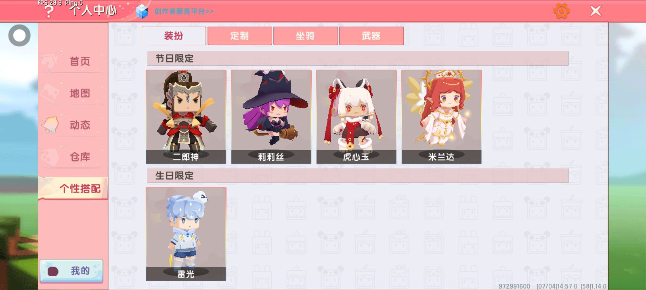Click the warehouse icon beside 仓库
Image resolution: width=646 pixels, height=290 pixels.
[50, 156]
